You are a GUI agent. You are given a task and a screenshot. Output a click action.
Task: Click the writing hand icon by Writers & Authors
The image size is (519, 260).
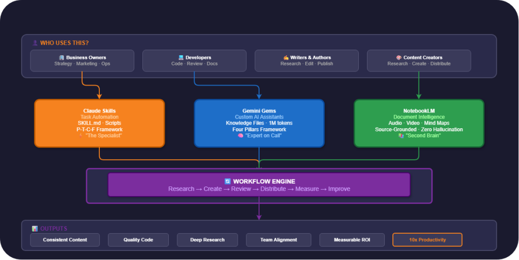coord(286,58)
